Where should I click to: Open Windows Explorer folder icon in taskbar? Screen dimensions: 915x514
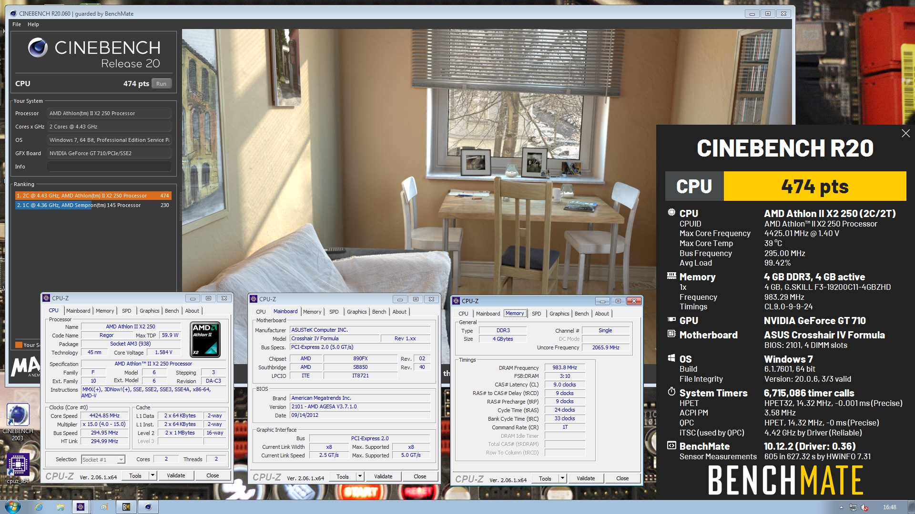tap(60, 507)
